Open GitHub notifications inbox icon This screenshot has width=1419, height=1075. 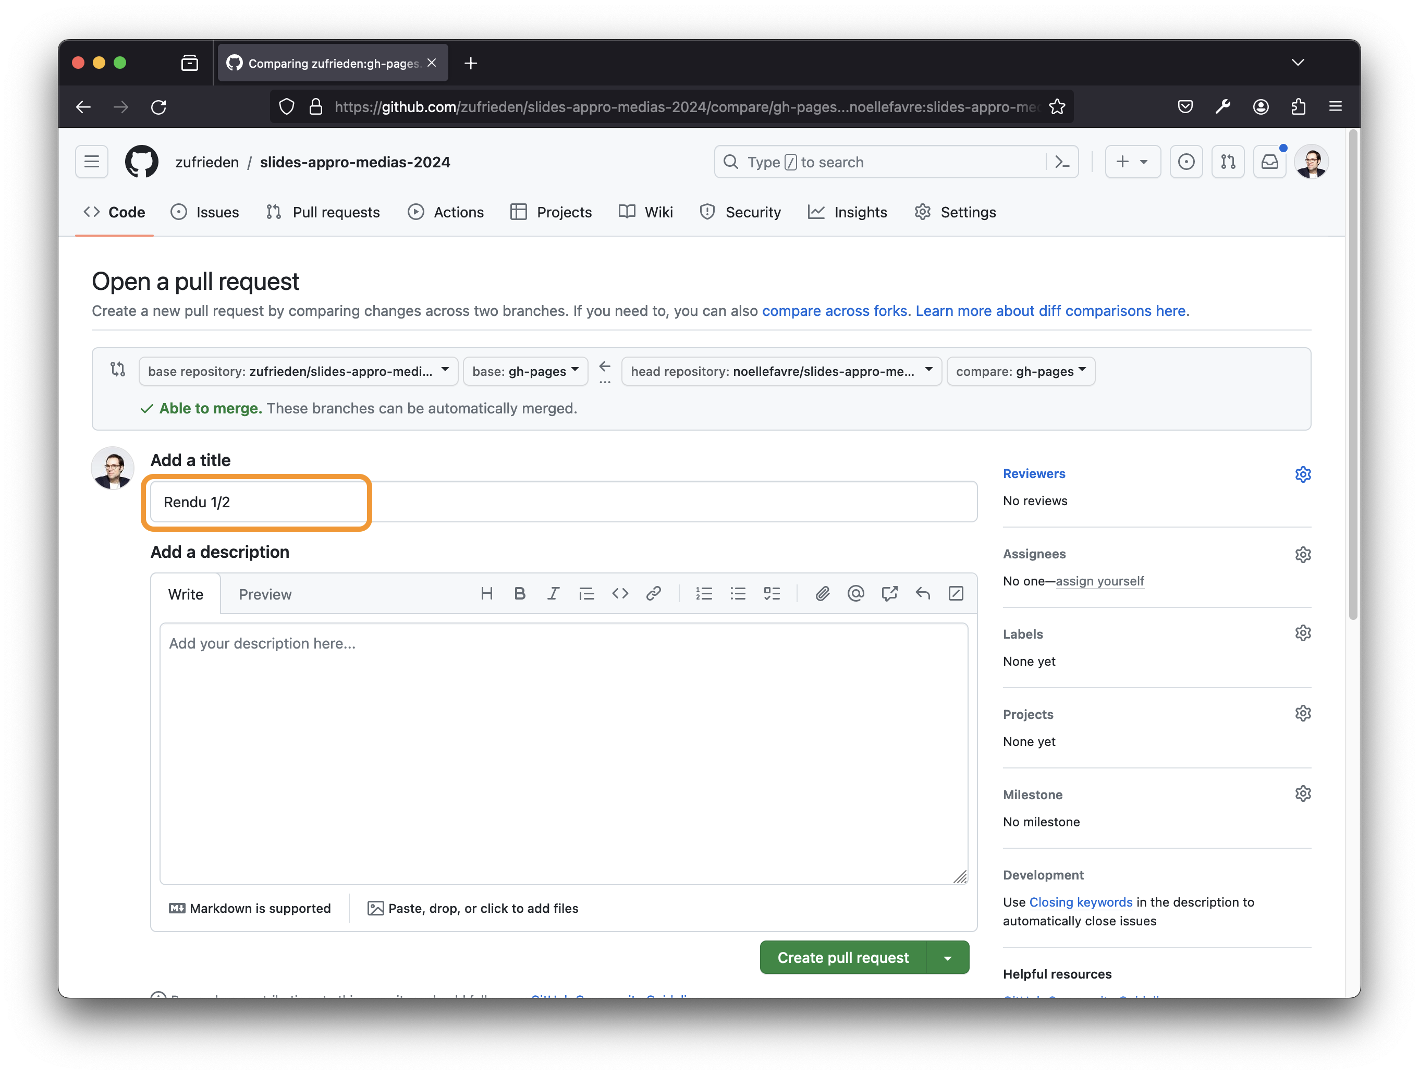tap(1269, 162)
